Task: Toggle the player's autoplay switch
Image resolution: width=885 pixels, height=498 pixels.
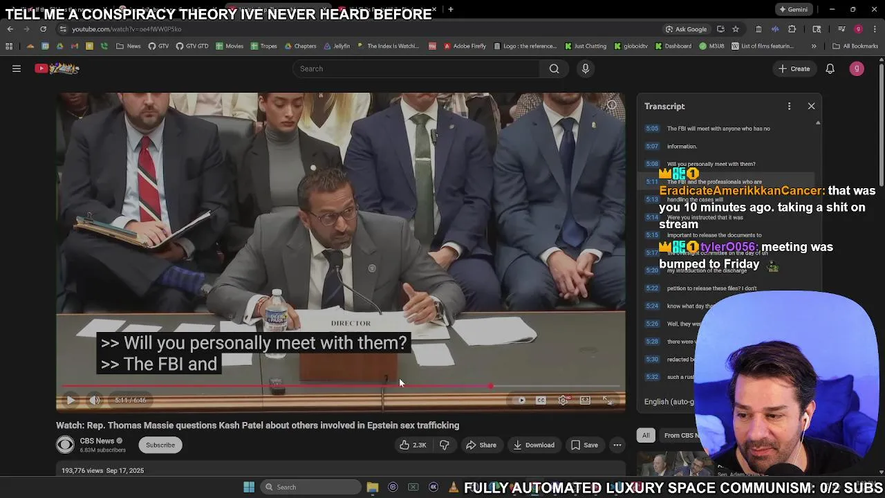Action: coord(521,400)
